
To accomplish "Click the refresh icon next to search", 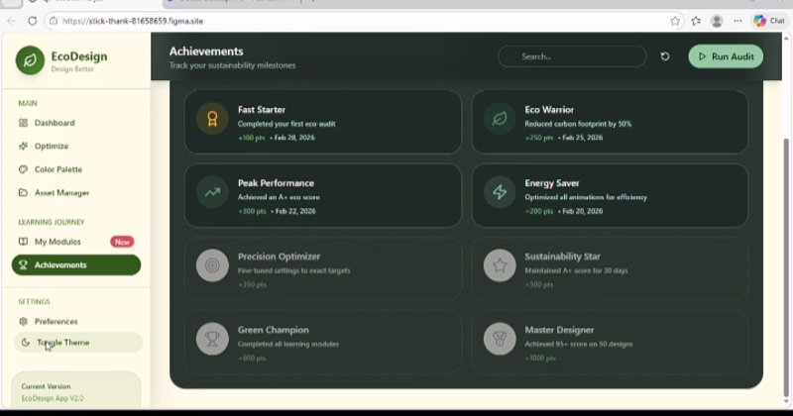I will tap(665, 56).
